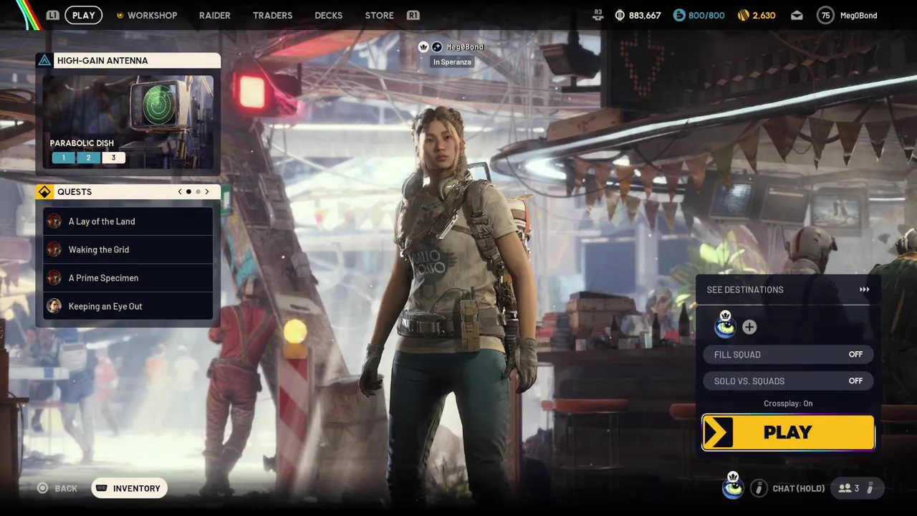Select Parabolic Dish progress step 3
Screen dimensions: 917x516
(113, 158)
